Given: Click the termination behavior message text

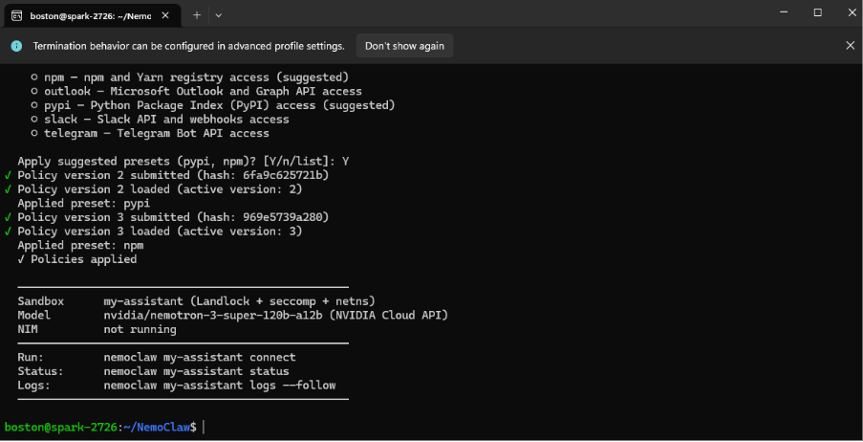Looking at the screenshot, I should coord(189,46).
